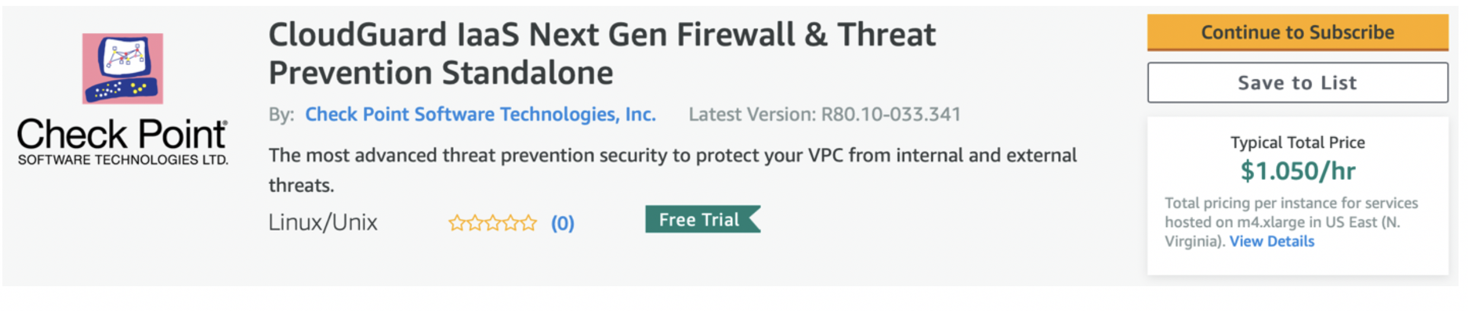This screenshot has width=1468, height=311.
Task: Click the threat prevention description text
Action: point(672,155)
